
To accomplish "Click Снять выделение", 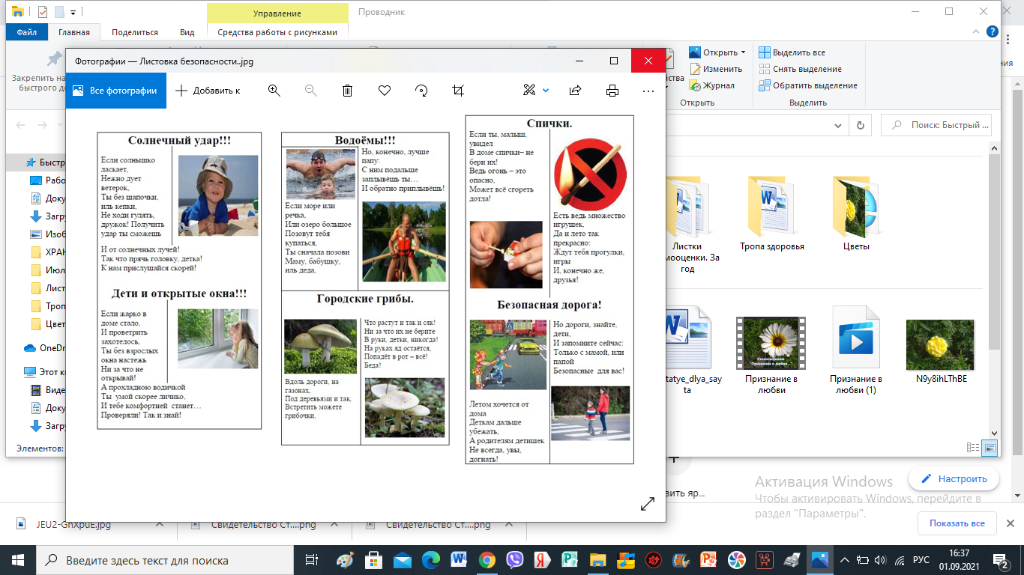I will [800, 69].
